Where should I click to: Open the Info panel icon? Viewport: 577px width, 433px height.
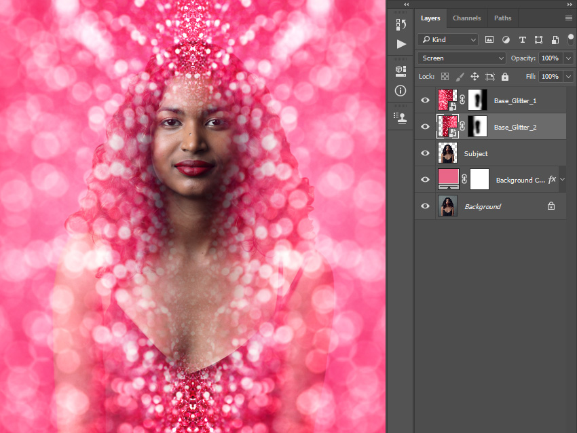tap(401, 90)
